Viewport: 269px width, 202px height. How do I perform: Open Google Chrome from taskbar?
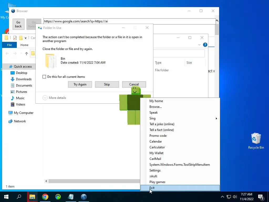pos(45,197)
